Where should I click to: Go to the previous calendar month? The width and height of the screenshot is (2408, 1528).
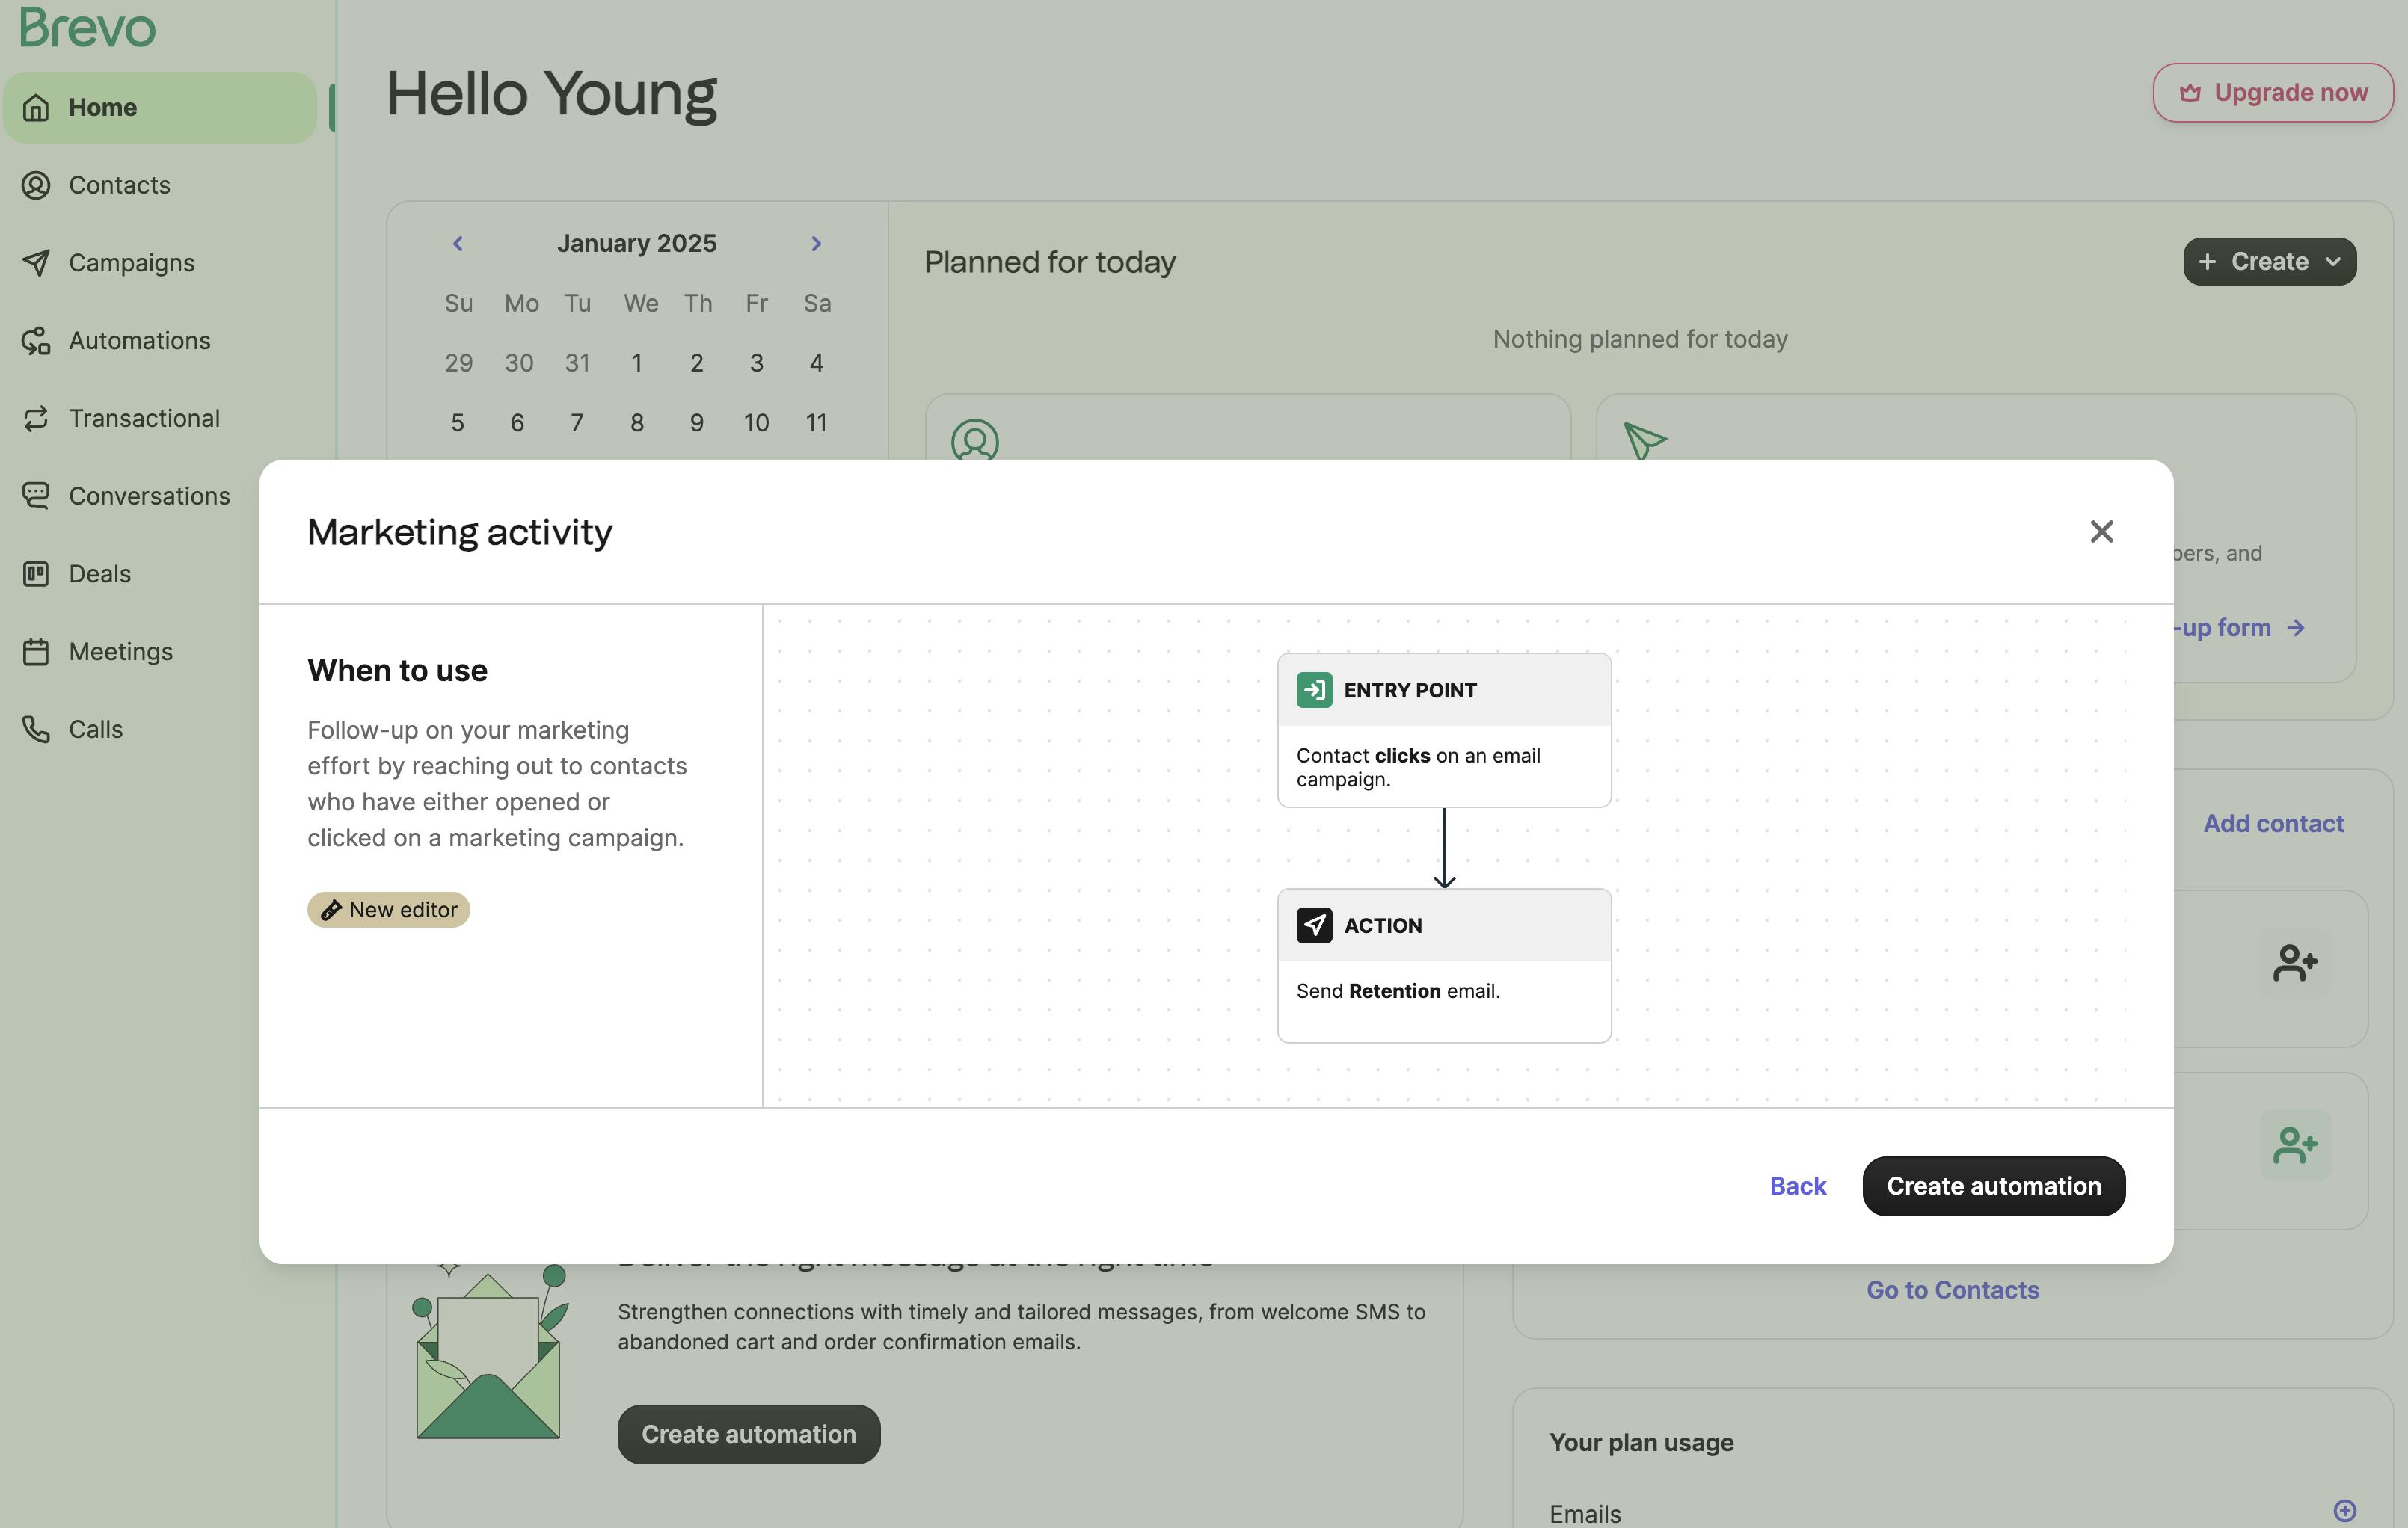click(458, 244)
